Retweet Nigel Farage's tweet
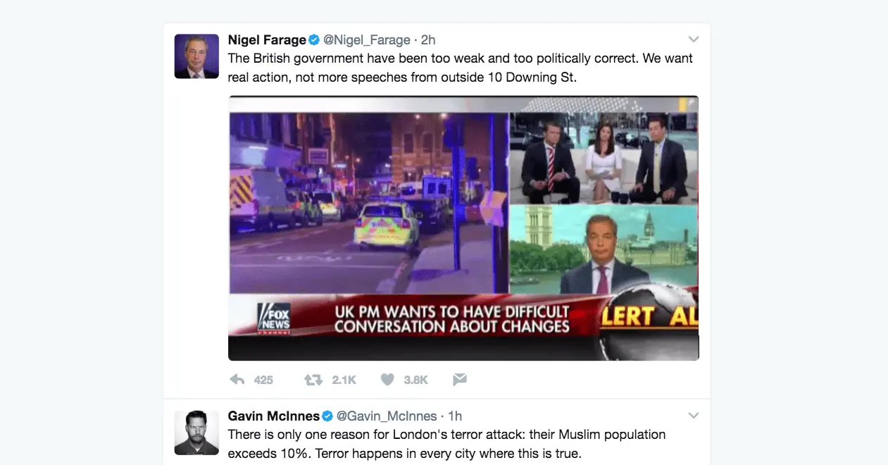This screenshot has width=888, height=465. [313, 380]
